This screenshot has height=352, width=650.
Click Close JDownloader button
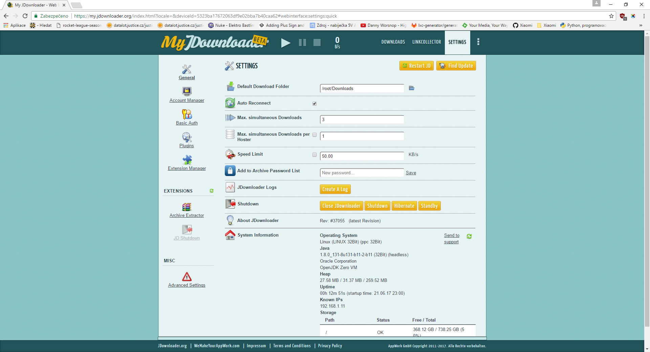click(342, 206)
